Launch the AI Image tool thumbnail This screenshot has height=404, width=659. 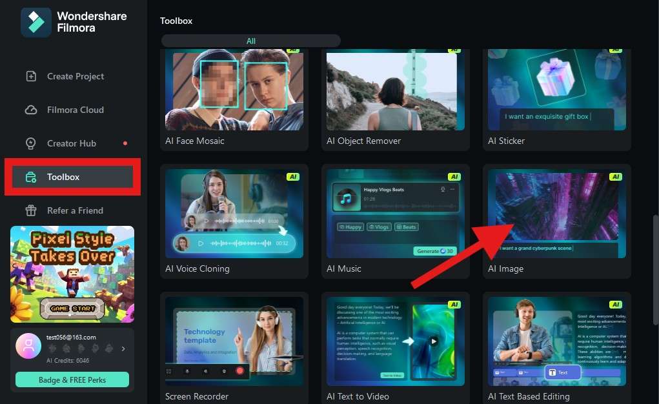[557, 214]
